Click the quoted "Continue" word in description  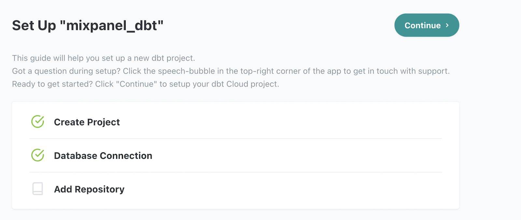click(x=137, y=84)
